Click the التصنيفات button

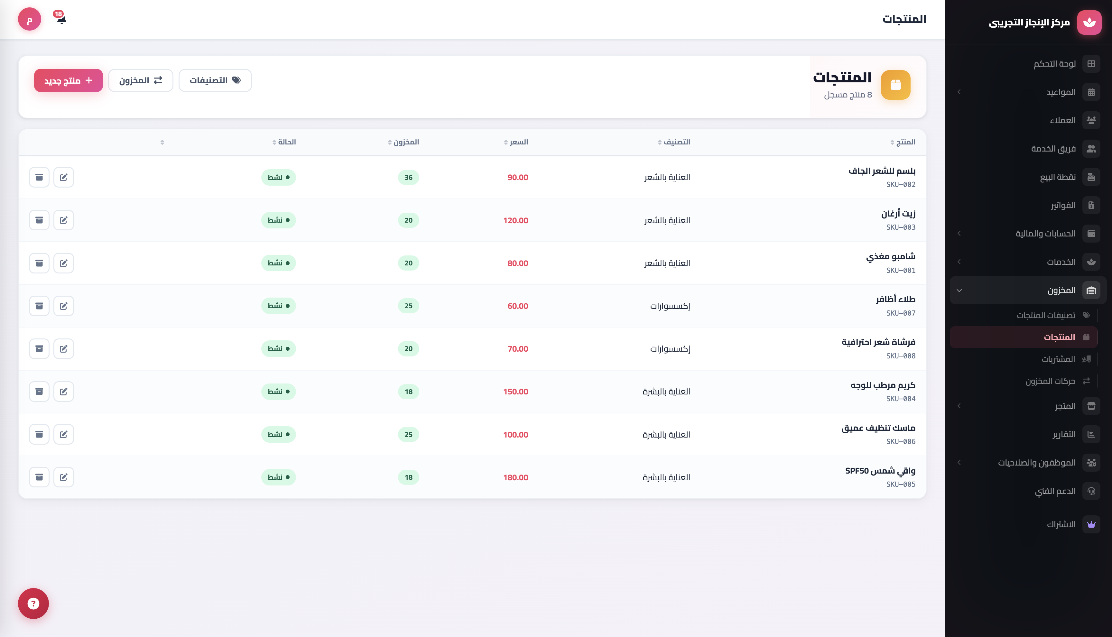215,80
